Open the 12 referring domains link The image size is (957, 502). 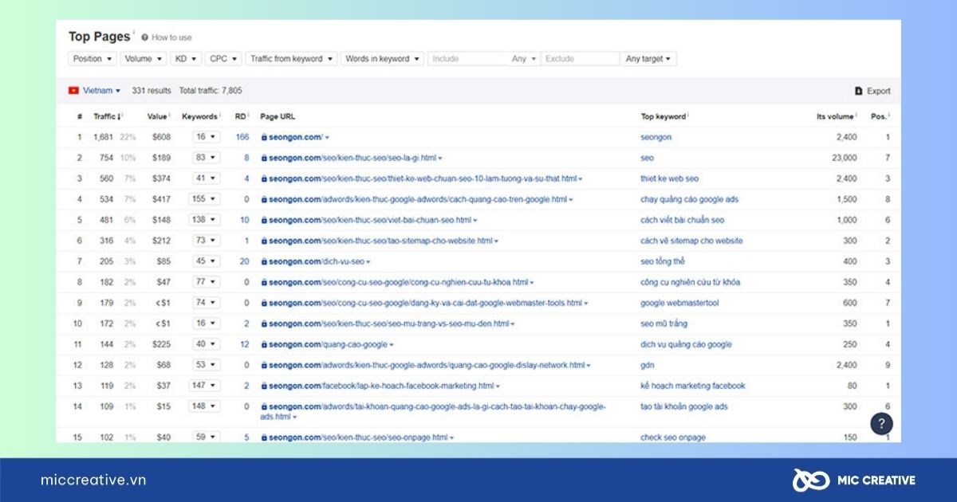244,344
